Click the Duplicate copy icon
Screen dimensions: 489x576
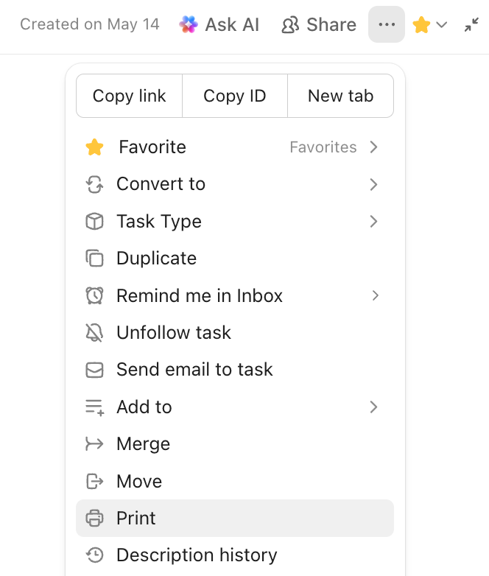94,259
